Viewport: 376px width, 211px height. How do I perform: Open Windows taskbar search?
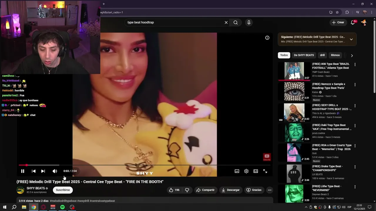[14, 207]
